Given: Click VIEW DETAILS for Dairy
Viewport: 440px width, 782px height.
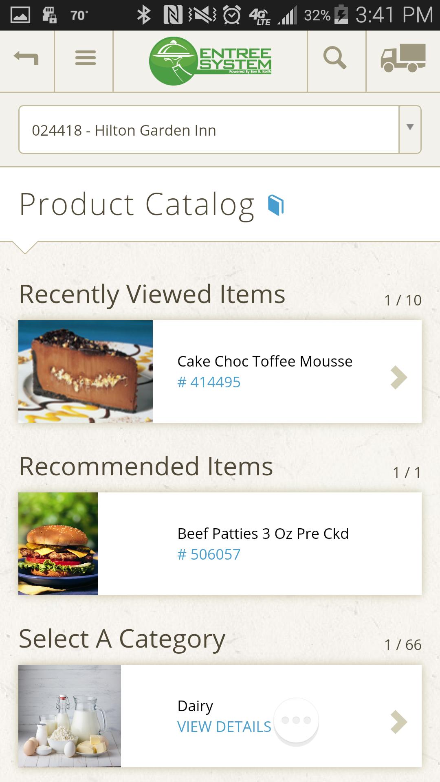Looking at the screenshot, I should click(x=224, y=727).
